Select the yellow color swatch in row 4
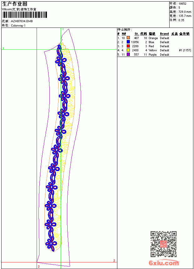The image size is (194, 269). [x=128, y=50]
